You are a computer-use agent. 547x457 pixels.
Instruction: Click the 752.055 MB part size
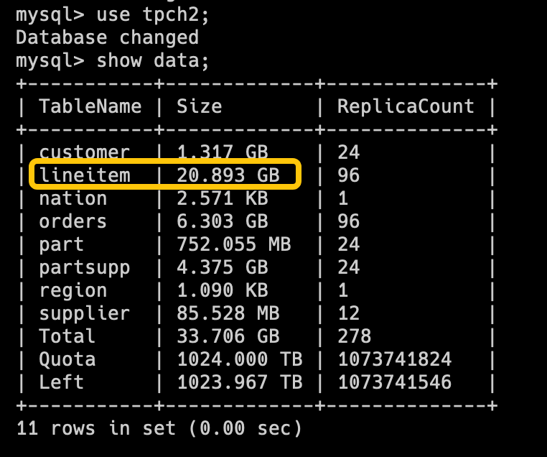[234, 244]
